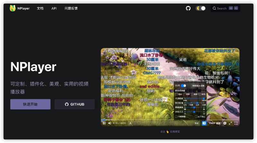Click the '快' speed label
This screenshot has width=257, height=143.
pyautogui.click(x=204, y=109)
